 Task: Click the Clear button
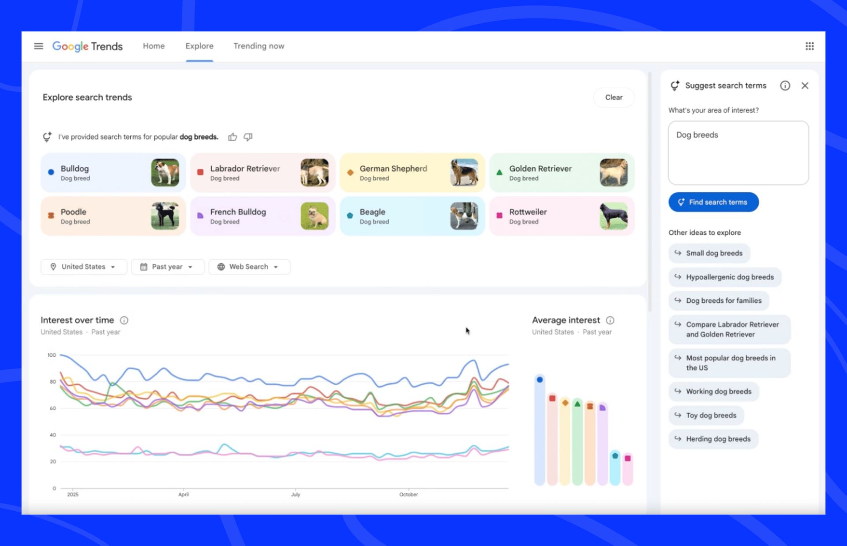[613, 97]
